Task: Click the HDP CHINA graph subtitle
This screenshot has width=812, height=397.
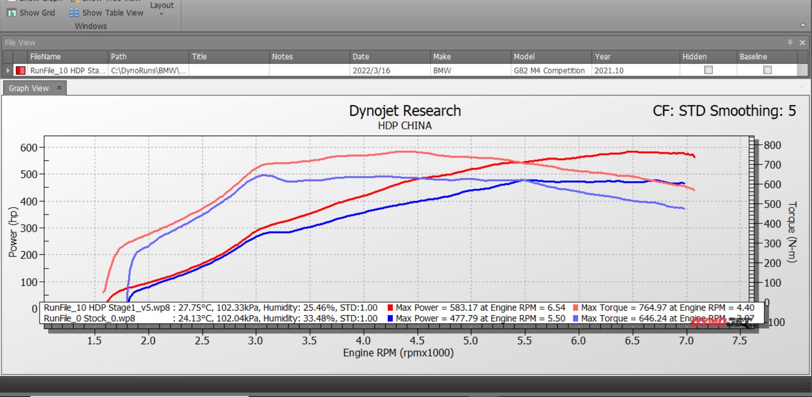Action: point(405,126)
